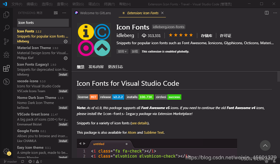Install vscode-icons extension
This screenshot has height=164, width=280.
click(x=63, y=91)
